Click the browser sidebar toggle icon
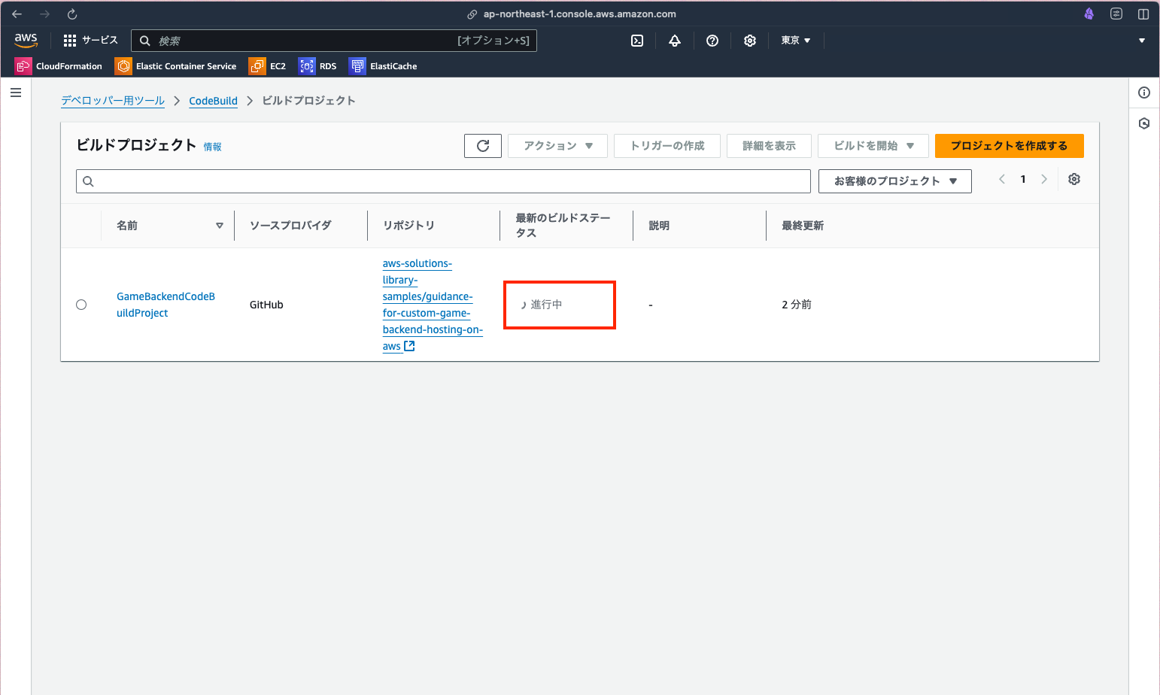The image size is (1160, 695). (1143, 14)
